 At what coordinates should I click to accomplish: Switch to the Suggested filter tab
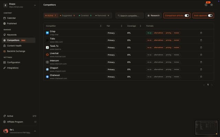point(67,15)
